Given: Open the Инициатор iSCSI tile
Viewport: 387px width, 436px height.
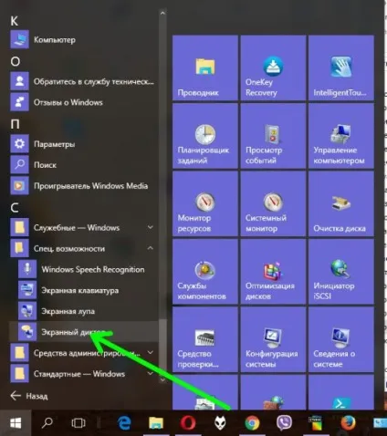Looking at the screenshot, I should tap(341, 272).
